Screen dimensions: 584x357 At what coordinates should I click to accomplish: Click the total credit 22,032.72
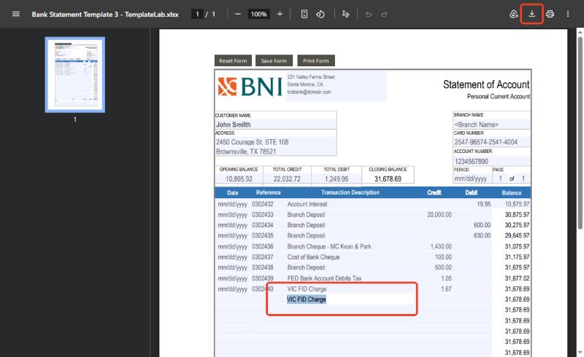coord(287,179)
